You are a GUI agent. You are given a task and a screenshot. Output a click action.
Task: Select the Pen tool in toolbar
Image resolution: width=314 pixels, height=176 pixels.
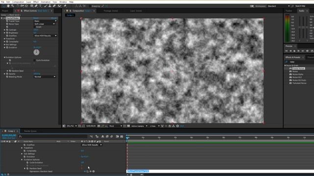pyautogui.click(x=36, y=6)
